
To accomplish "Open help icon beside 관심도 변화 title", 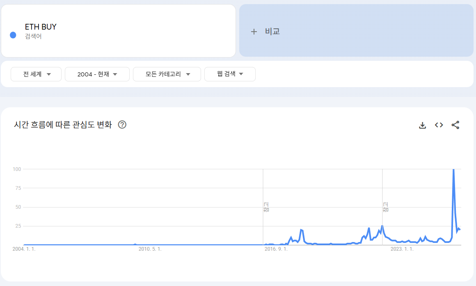I will 122,125.
